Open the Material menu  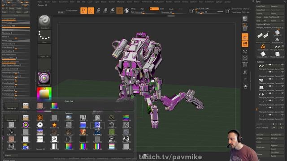click(x=121, y=2)
